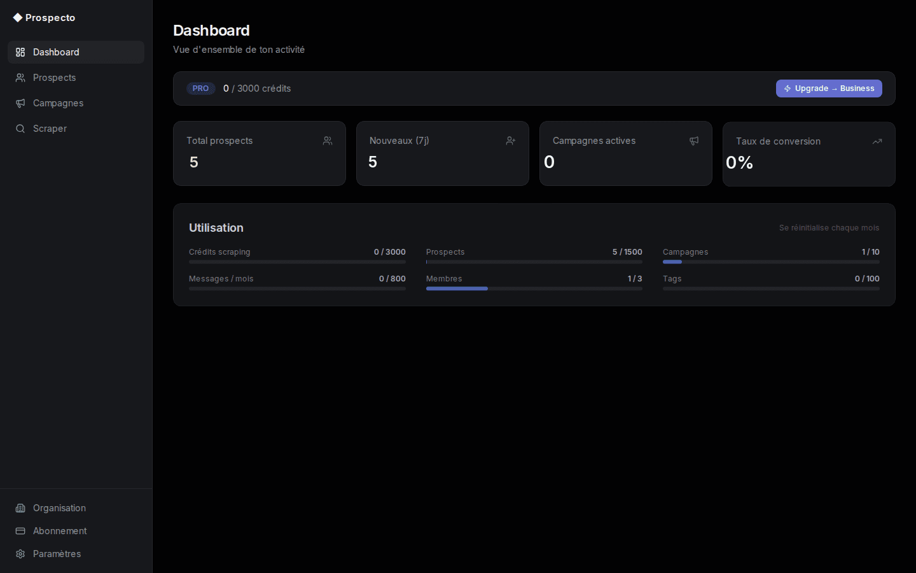This screenshot has height=573, width=916.
Task: Click 'Se réinitialise chaque mois' note
Action: [x=829, y=228]
